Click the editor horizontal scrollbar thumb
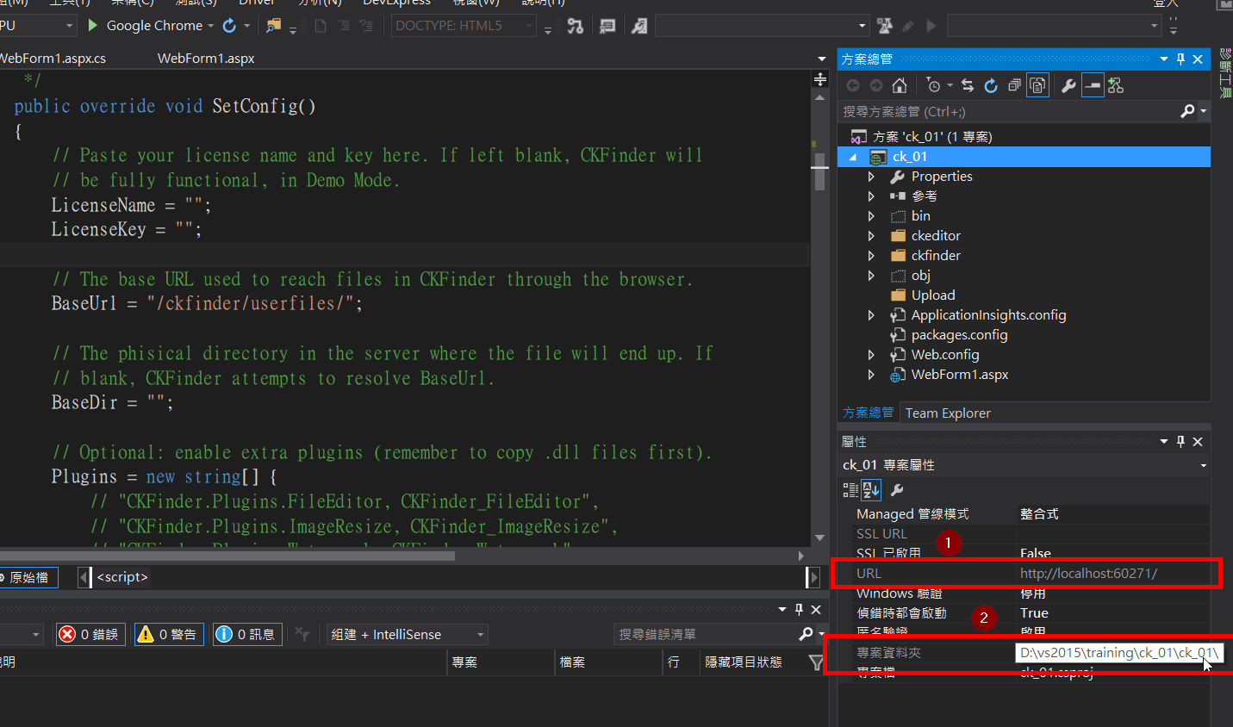The height and width of the screenshot is (727, 1233). 227,556
